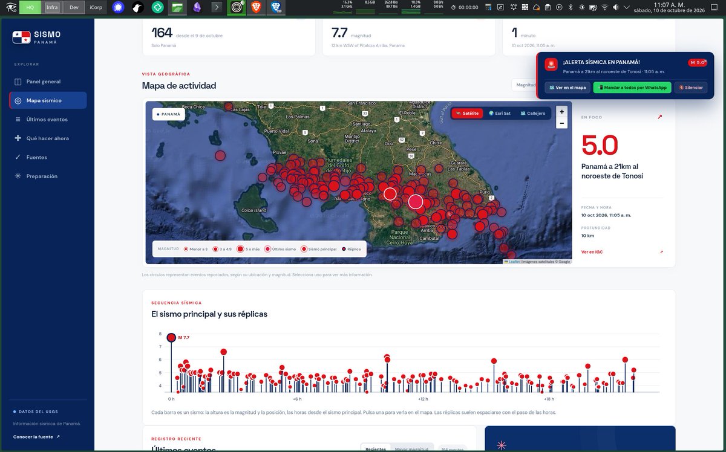Click the show desktop button
This screenshot has width=726, height=452.
pos(714,7)
